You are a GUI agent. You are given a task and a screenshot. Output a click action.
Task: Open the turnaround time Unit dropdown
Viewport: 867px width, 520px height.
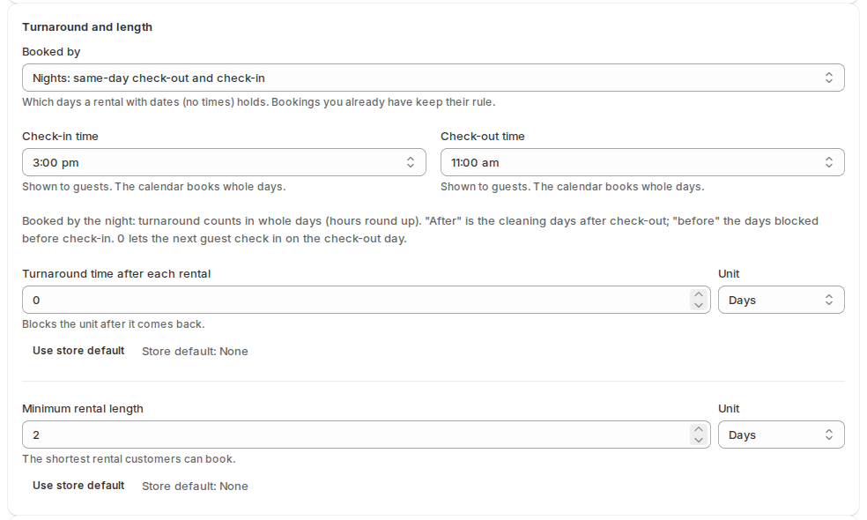tap(781, 300)
